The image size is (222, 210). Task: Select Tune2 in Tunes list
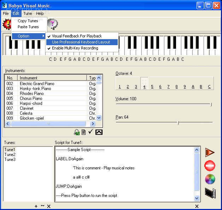(x=10, y=155)
